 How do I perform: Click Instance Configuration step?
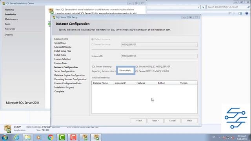pyautogui.click(x=66, y=67)
